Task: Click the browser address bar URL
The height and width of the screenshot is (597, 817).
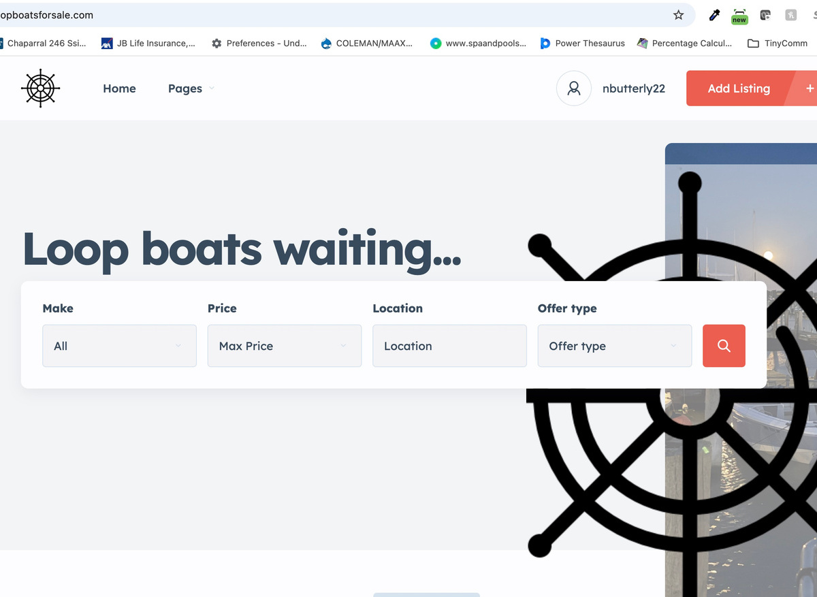Action: 47,15
